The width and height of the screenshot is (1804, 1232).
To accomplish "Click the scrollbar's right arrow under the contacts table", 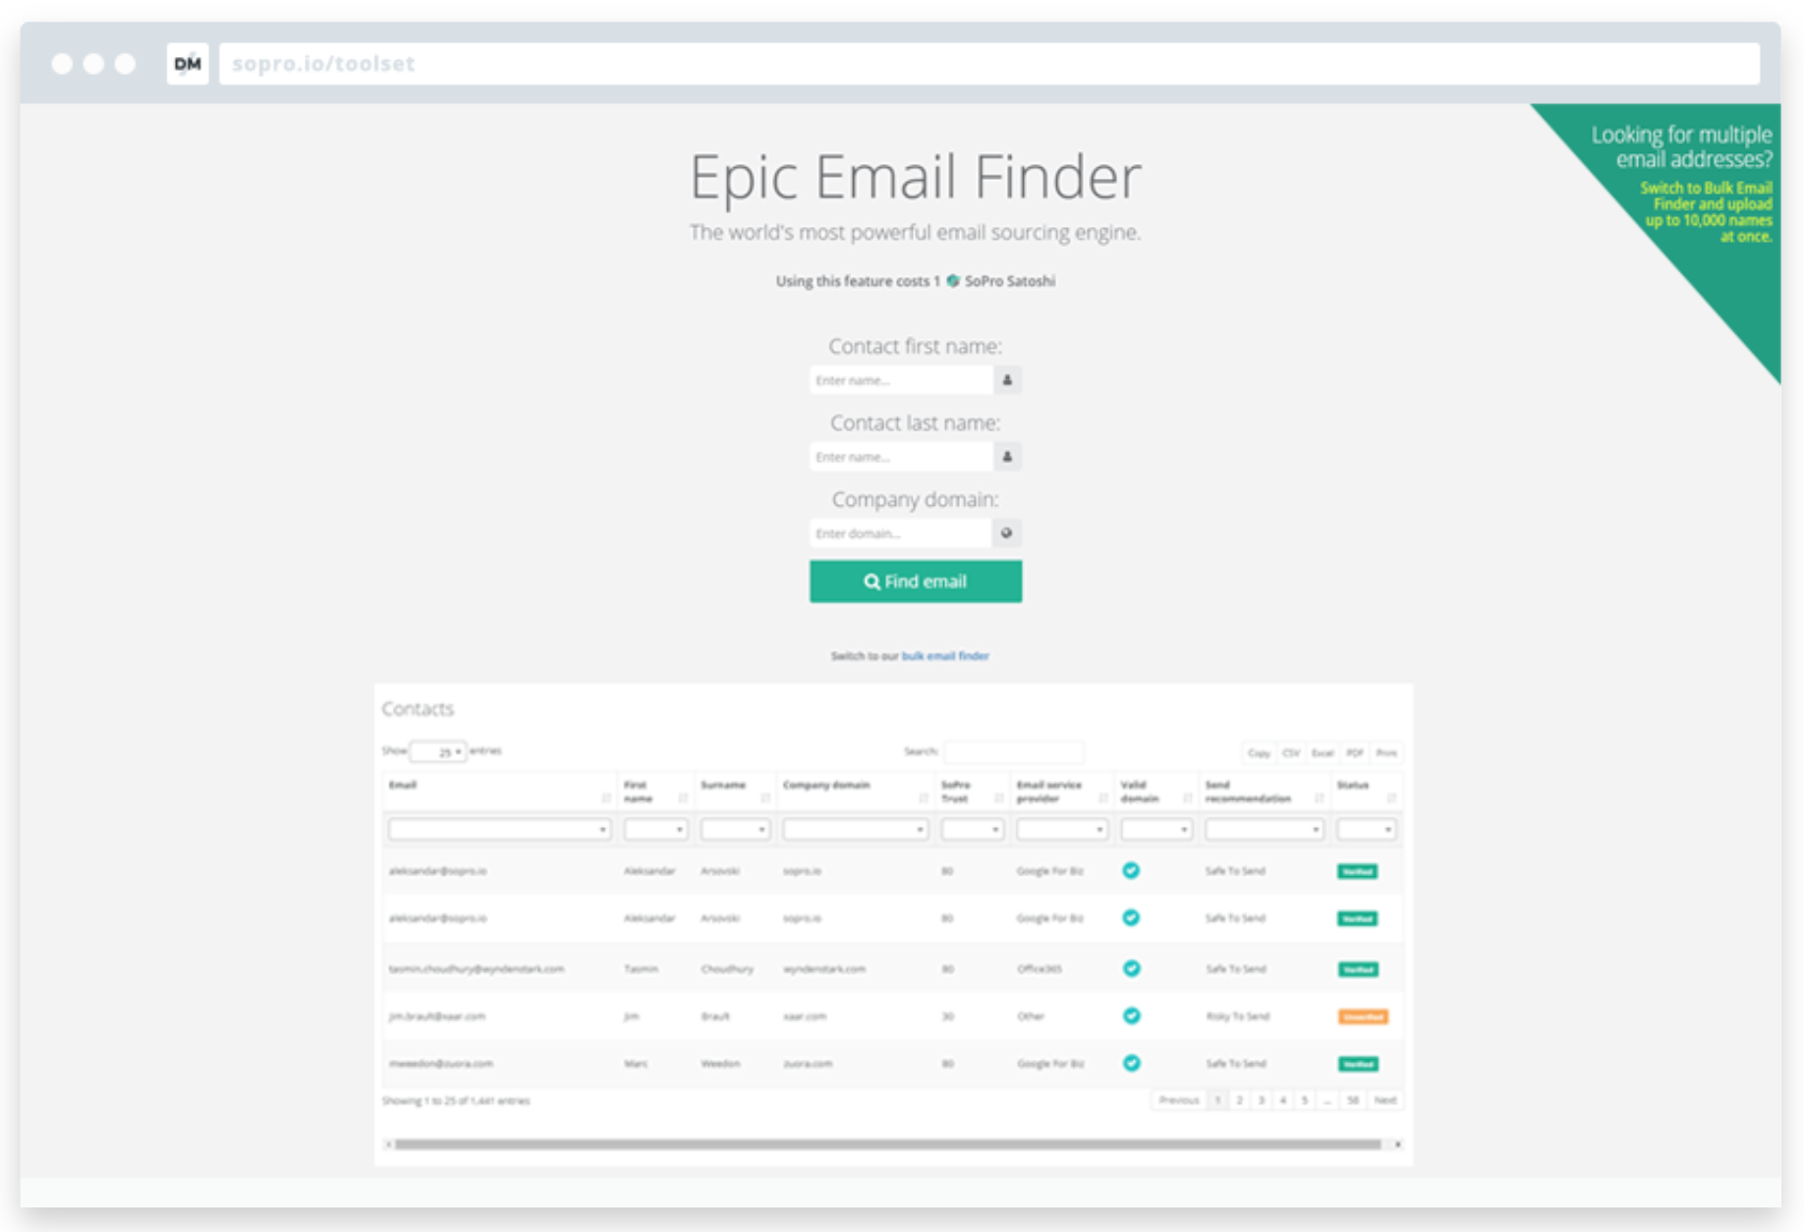I will (1397, 1145).
